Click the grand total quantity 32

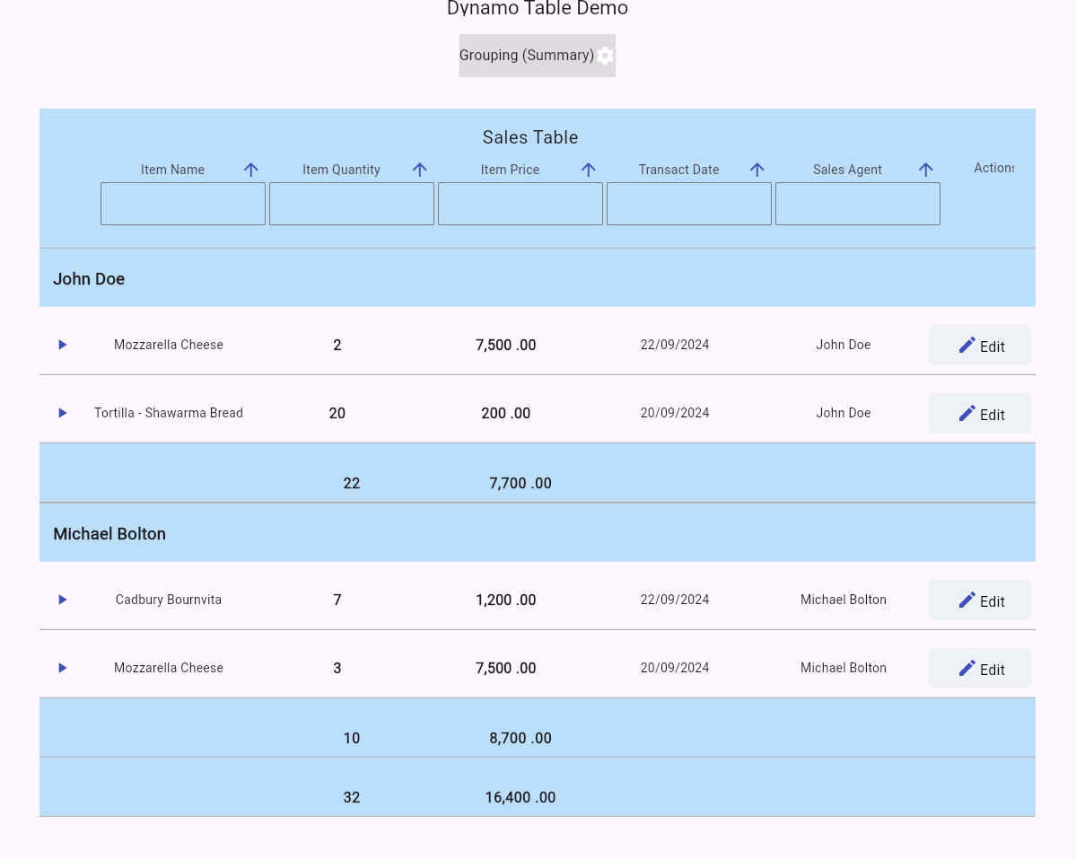[352, 798]
